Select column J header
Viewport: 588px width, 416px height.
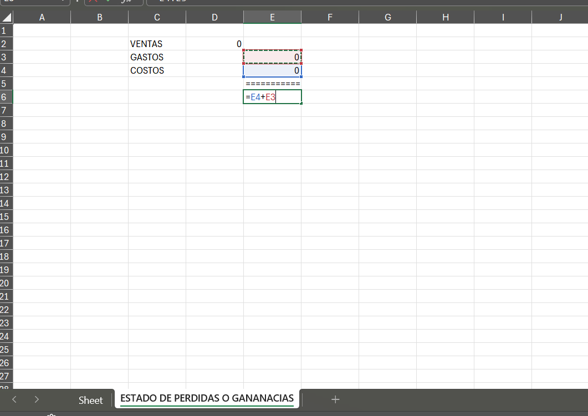point(560,17)
